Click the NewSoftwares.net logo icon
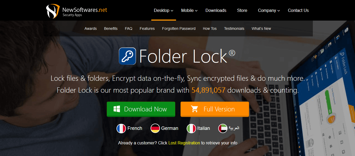Viewport: 355px width, 156px height. tap(53, 11)
